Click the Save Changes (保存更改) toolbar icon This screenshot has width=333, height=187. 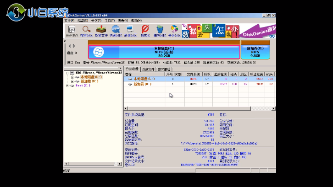pyautogui.click(x=72, y=31)
